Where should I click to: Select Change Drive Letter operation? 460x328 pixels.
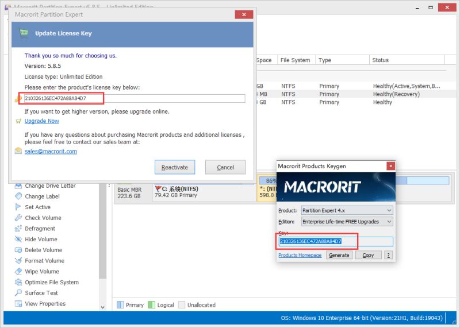(50, 186)
